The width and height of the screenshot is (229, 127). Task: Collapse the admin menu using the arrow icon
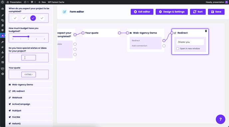2,74
